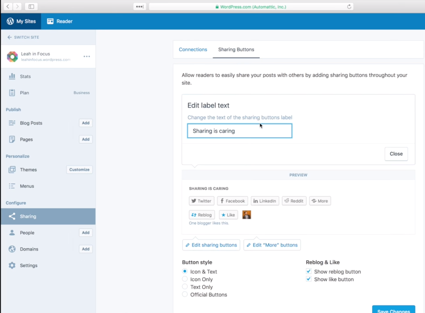Select the Icon Only button style
The height and width of the screenshot is (313, 425).
[185, 279]
